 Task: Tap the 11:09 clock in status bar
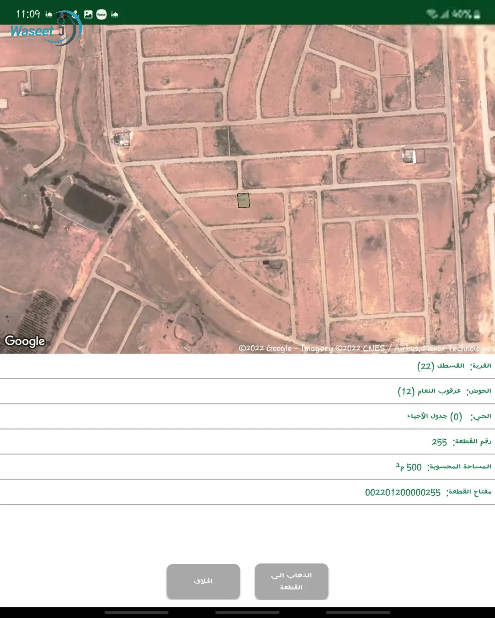click(x=28, y=14)
